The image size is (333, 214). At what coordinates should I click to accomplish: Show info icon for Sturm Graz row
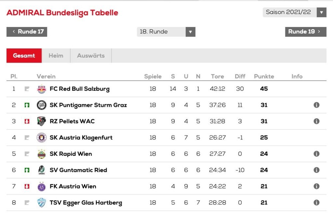[x=316, y=105]
